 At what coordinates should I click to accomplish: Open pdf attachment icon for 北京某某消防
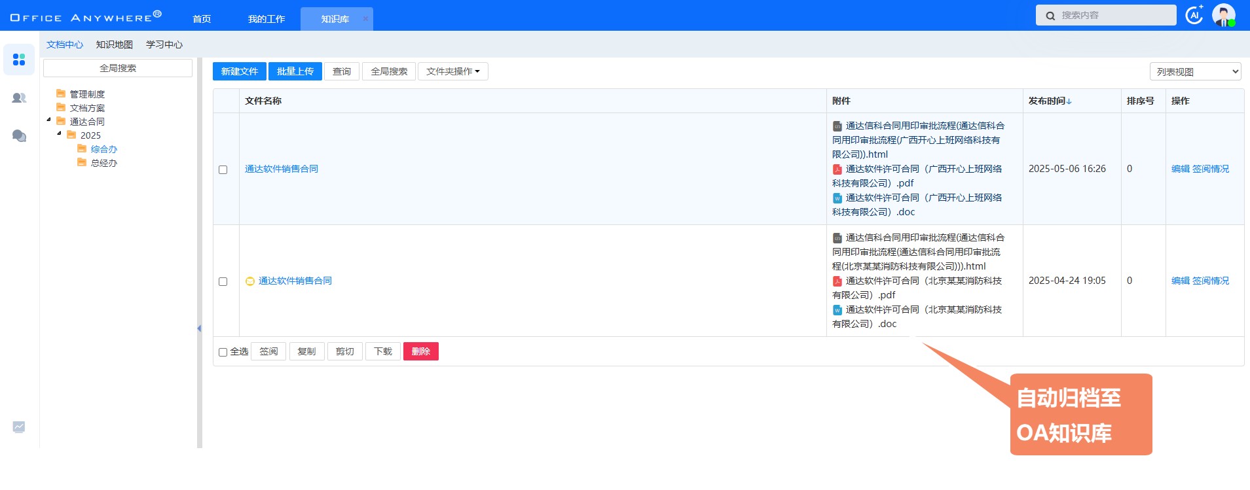pyautogui.click(x=837, y=281)
